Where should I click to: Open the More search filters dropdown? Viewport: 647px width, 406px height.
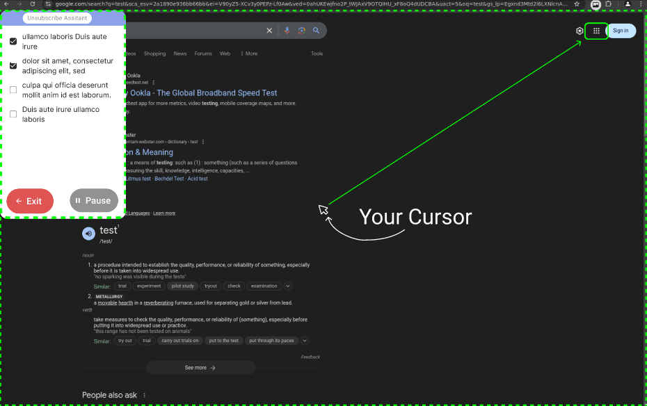(249, 54)
